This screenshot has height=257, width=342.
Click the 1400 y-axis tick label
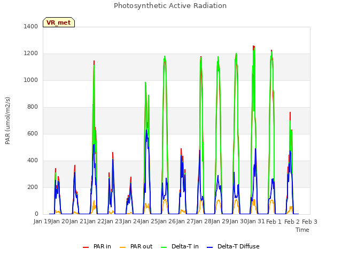coord(31,26)
